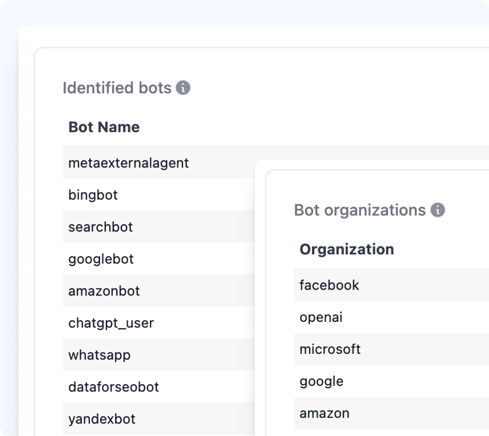
Task: Select the google organization entry
Action: click(x=321, y=381)
